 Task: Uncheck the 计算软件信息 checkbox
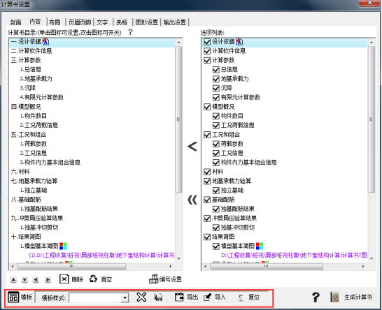pyautogui.click(x=207, y=51)
